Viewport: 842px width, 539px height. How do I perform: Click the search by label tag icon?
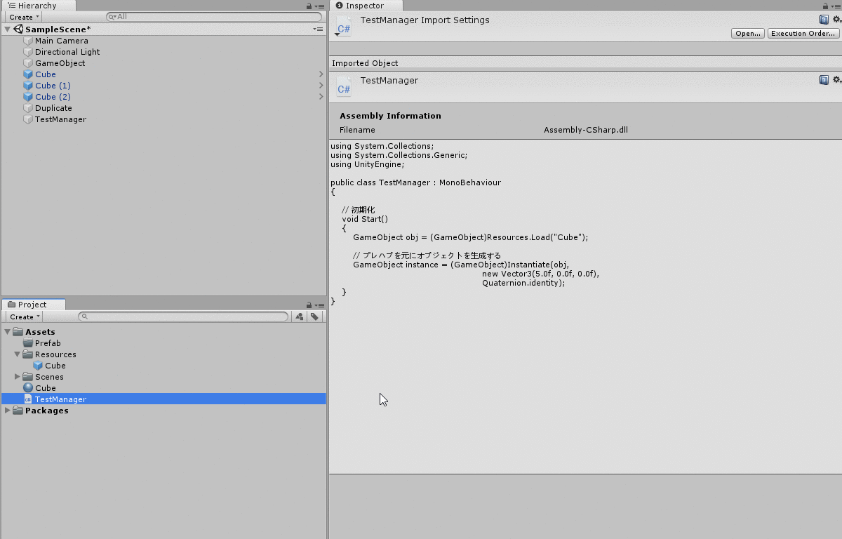(x=314, y=317)
